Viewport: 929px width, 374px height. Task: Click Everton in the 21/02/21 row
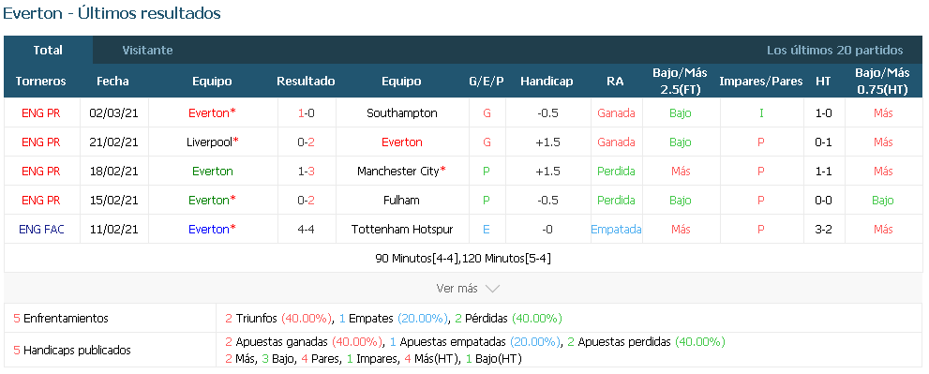pos(402,142)
